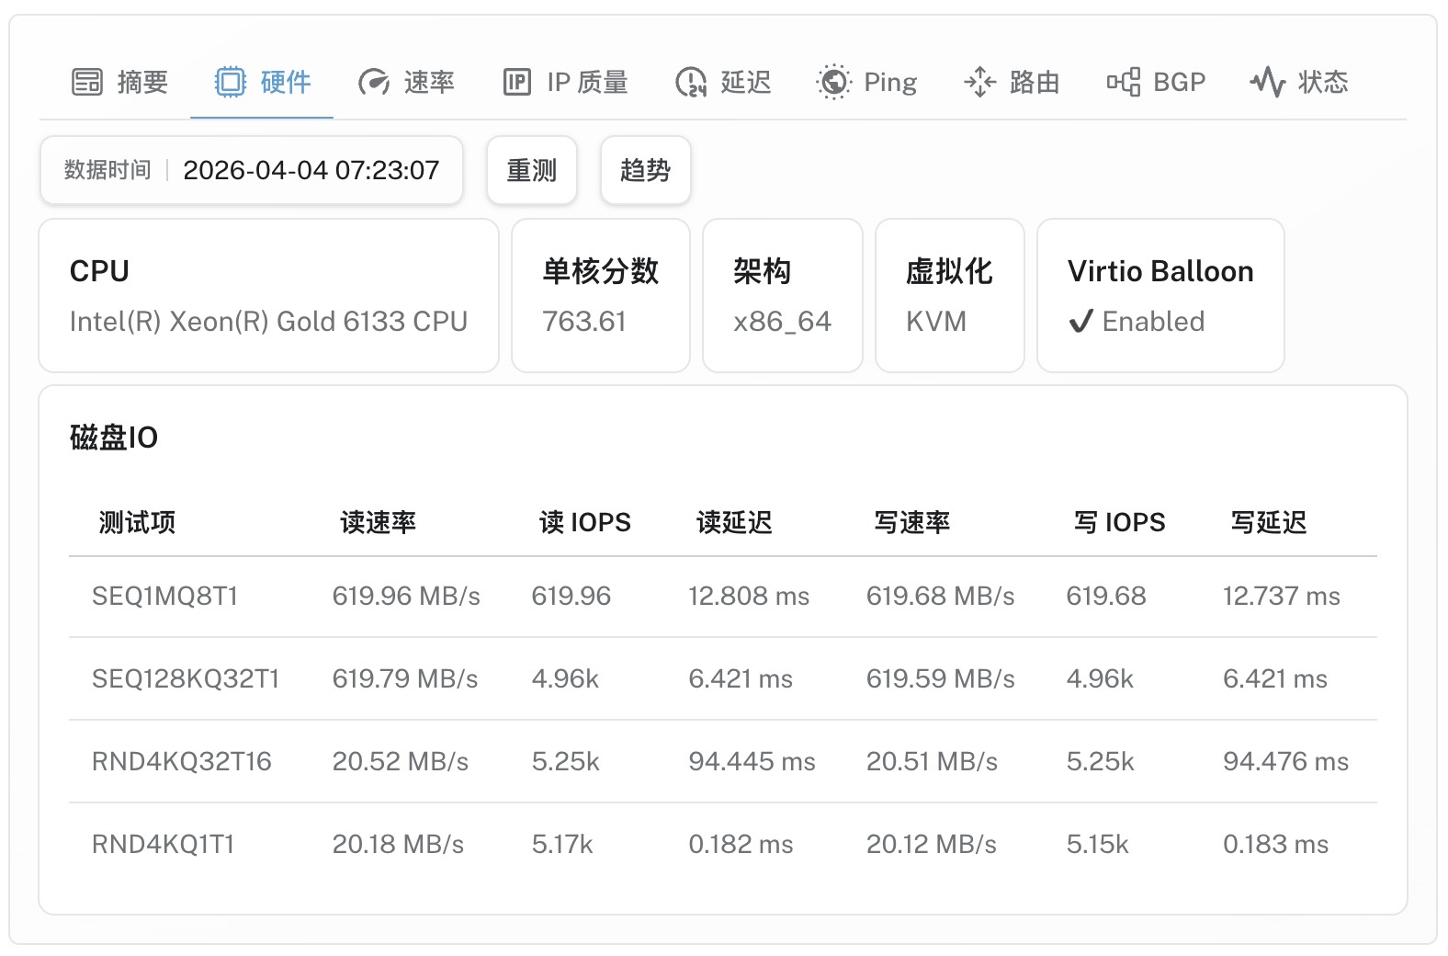Select the RND4KQ1T1 row label
This screenshot has height=956, width=1448.
[164, 845]
